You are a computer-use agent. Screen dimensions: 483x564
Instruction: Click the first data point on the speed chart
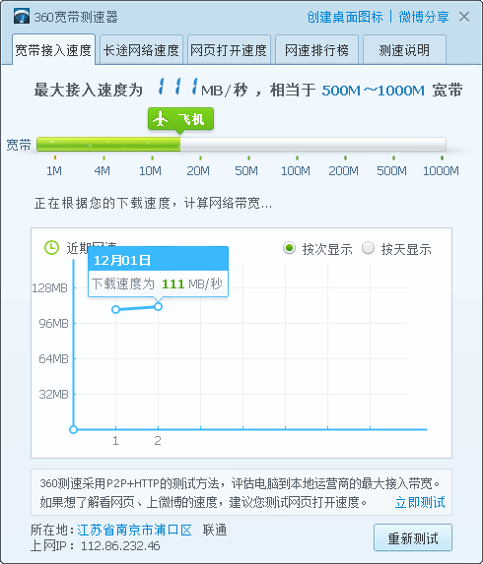[115, 309]
